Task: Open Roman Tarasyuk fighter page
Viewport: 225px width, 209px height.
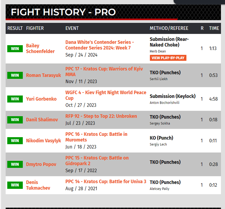Action: pos(43,75)
